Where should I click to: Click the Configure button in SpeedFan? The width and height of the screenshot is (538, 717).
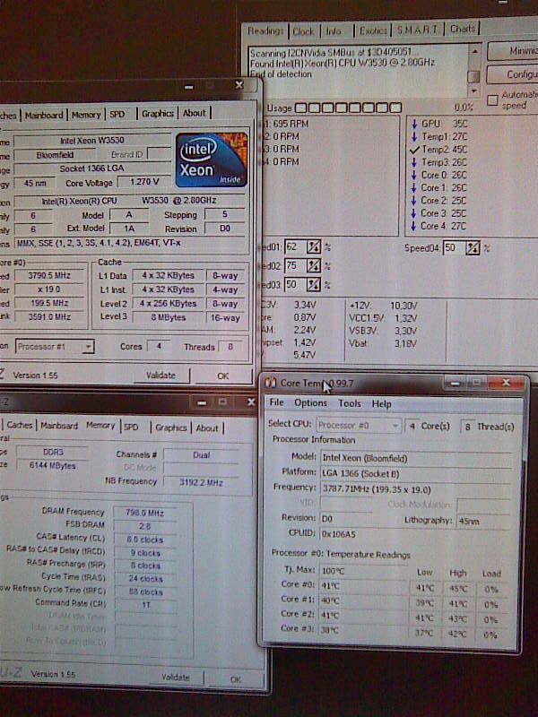(x=514, y=74)
